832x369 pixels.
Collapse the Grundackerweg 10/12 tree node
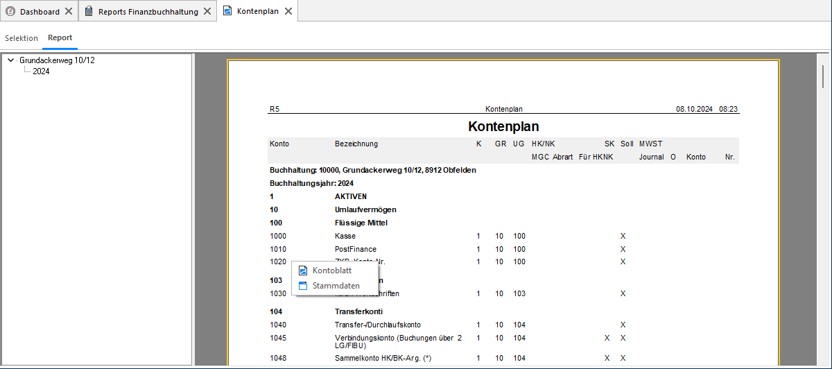[x=10, y=60]
